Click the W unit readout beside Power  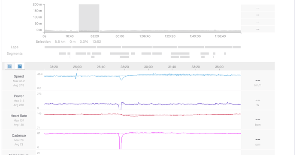(x=258, y=105)
